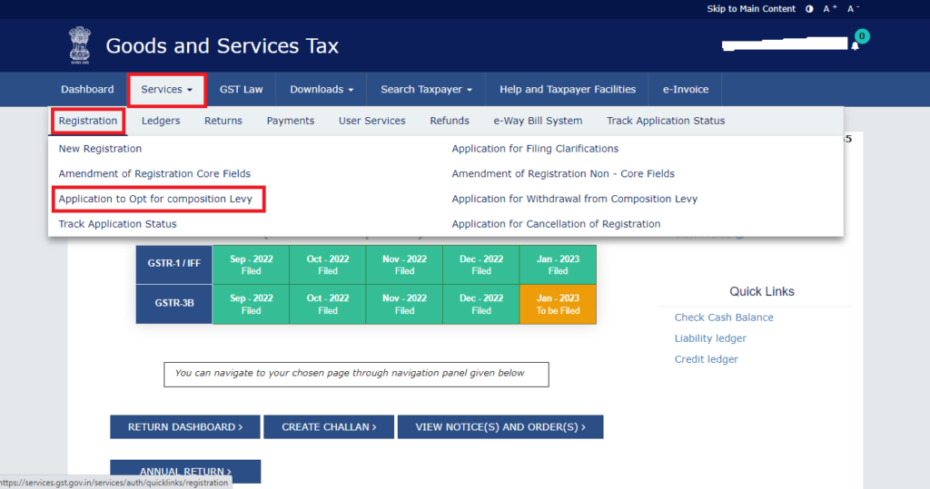The height and width of the screenshot is (489, 930).
Task: Open Help and Taxpayer Facilities
Action: click(x=568, y=90)
